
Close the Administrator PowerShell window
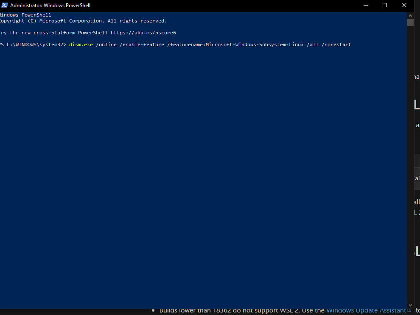(x=404, y=6)
